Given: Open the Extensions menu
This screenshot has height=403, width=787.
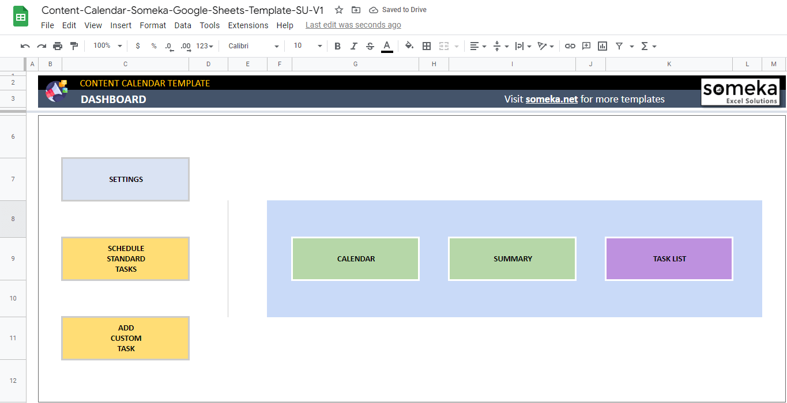Looking at the screenshot, I should (x=248, y=25).
